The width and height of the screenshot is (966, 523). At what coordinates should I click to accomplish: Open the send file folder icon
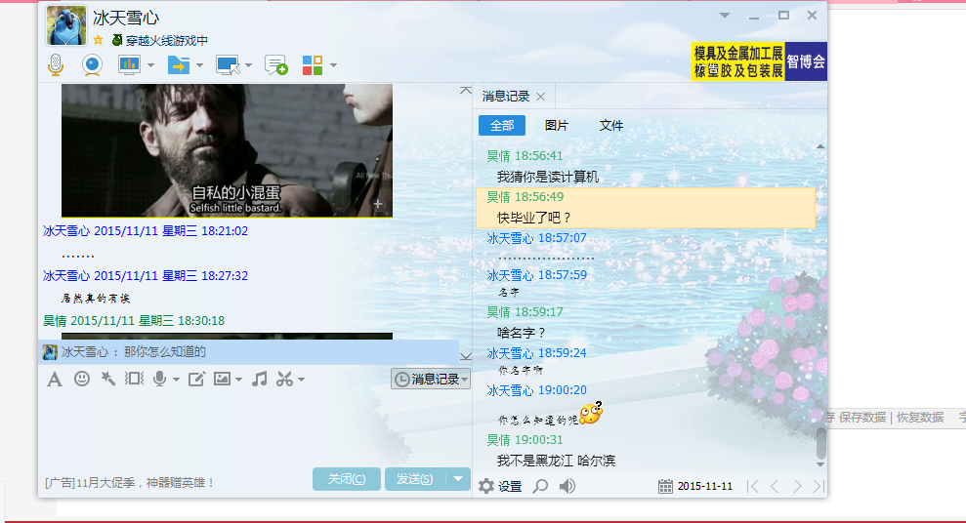[x=179, y=64]
